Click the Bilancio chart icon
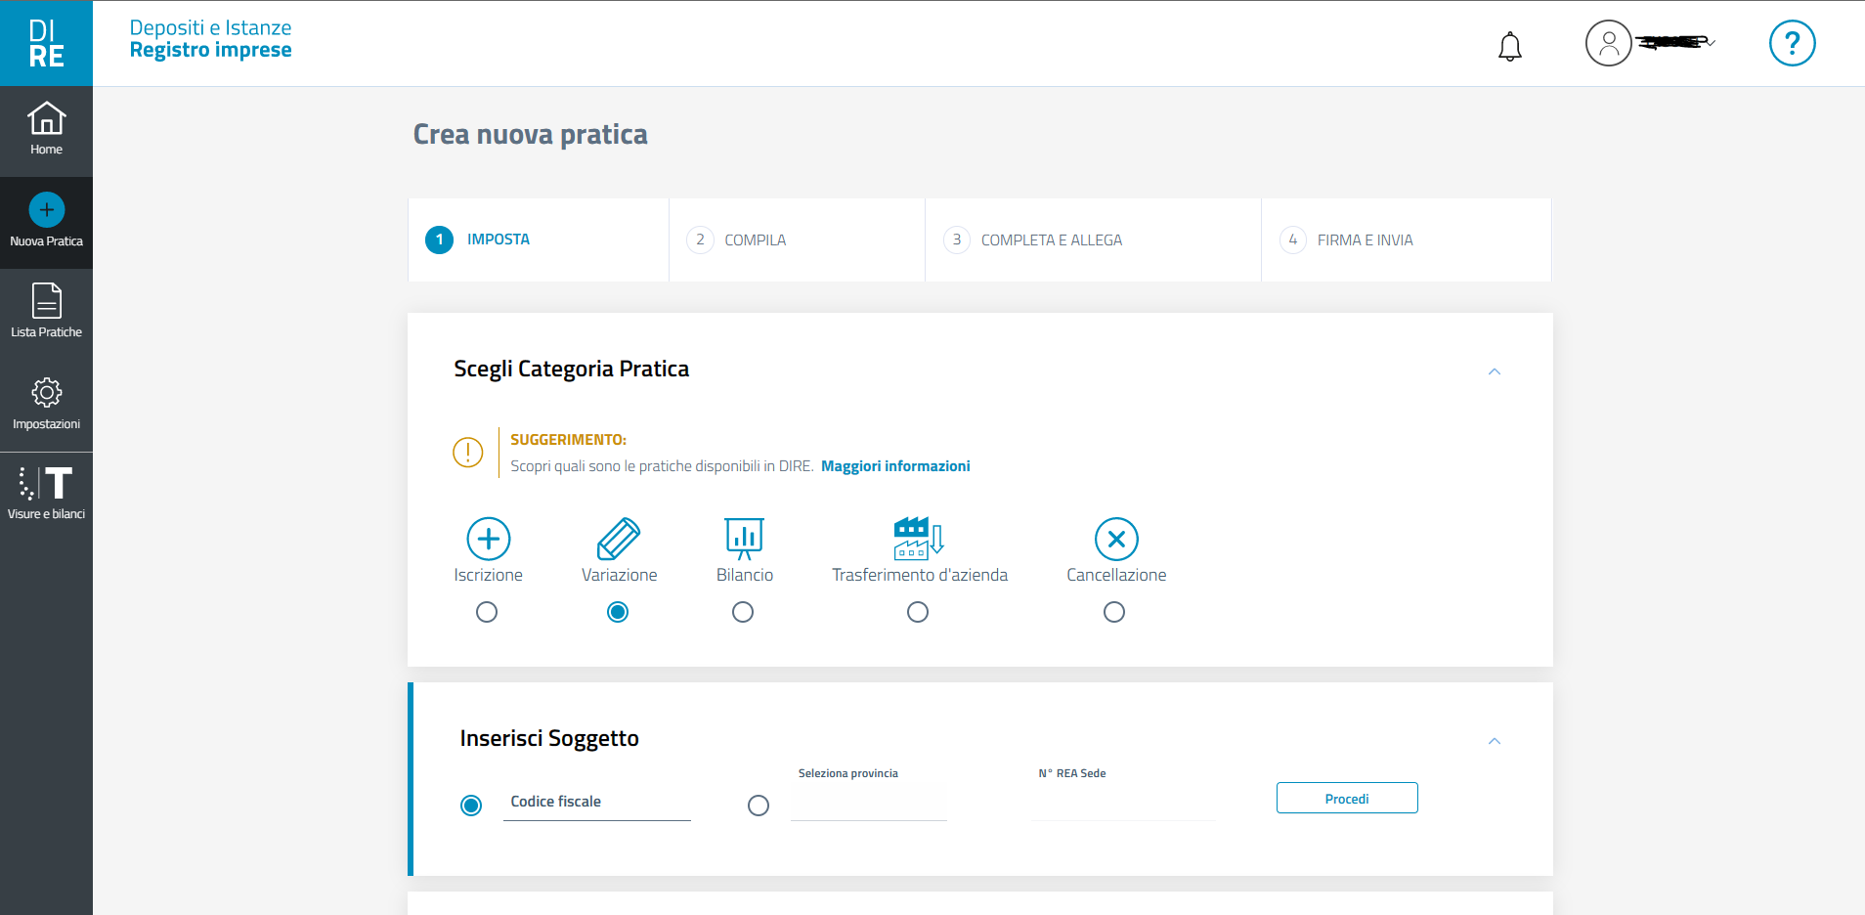This screenshot has height=915, width=1865. (x=744, y=539)
